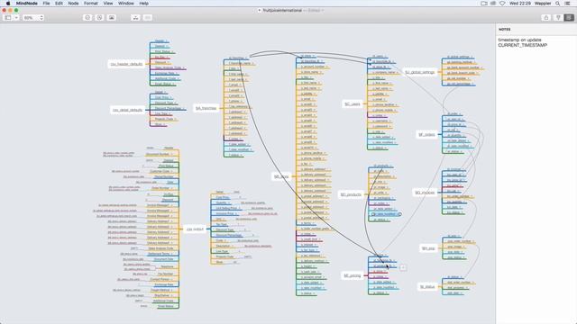Select the tbE_pricing main node
Image resolution: width=577 pixels, height=324 pixels.
pyautogui.click(x=353, y=275)
